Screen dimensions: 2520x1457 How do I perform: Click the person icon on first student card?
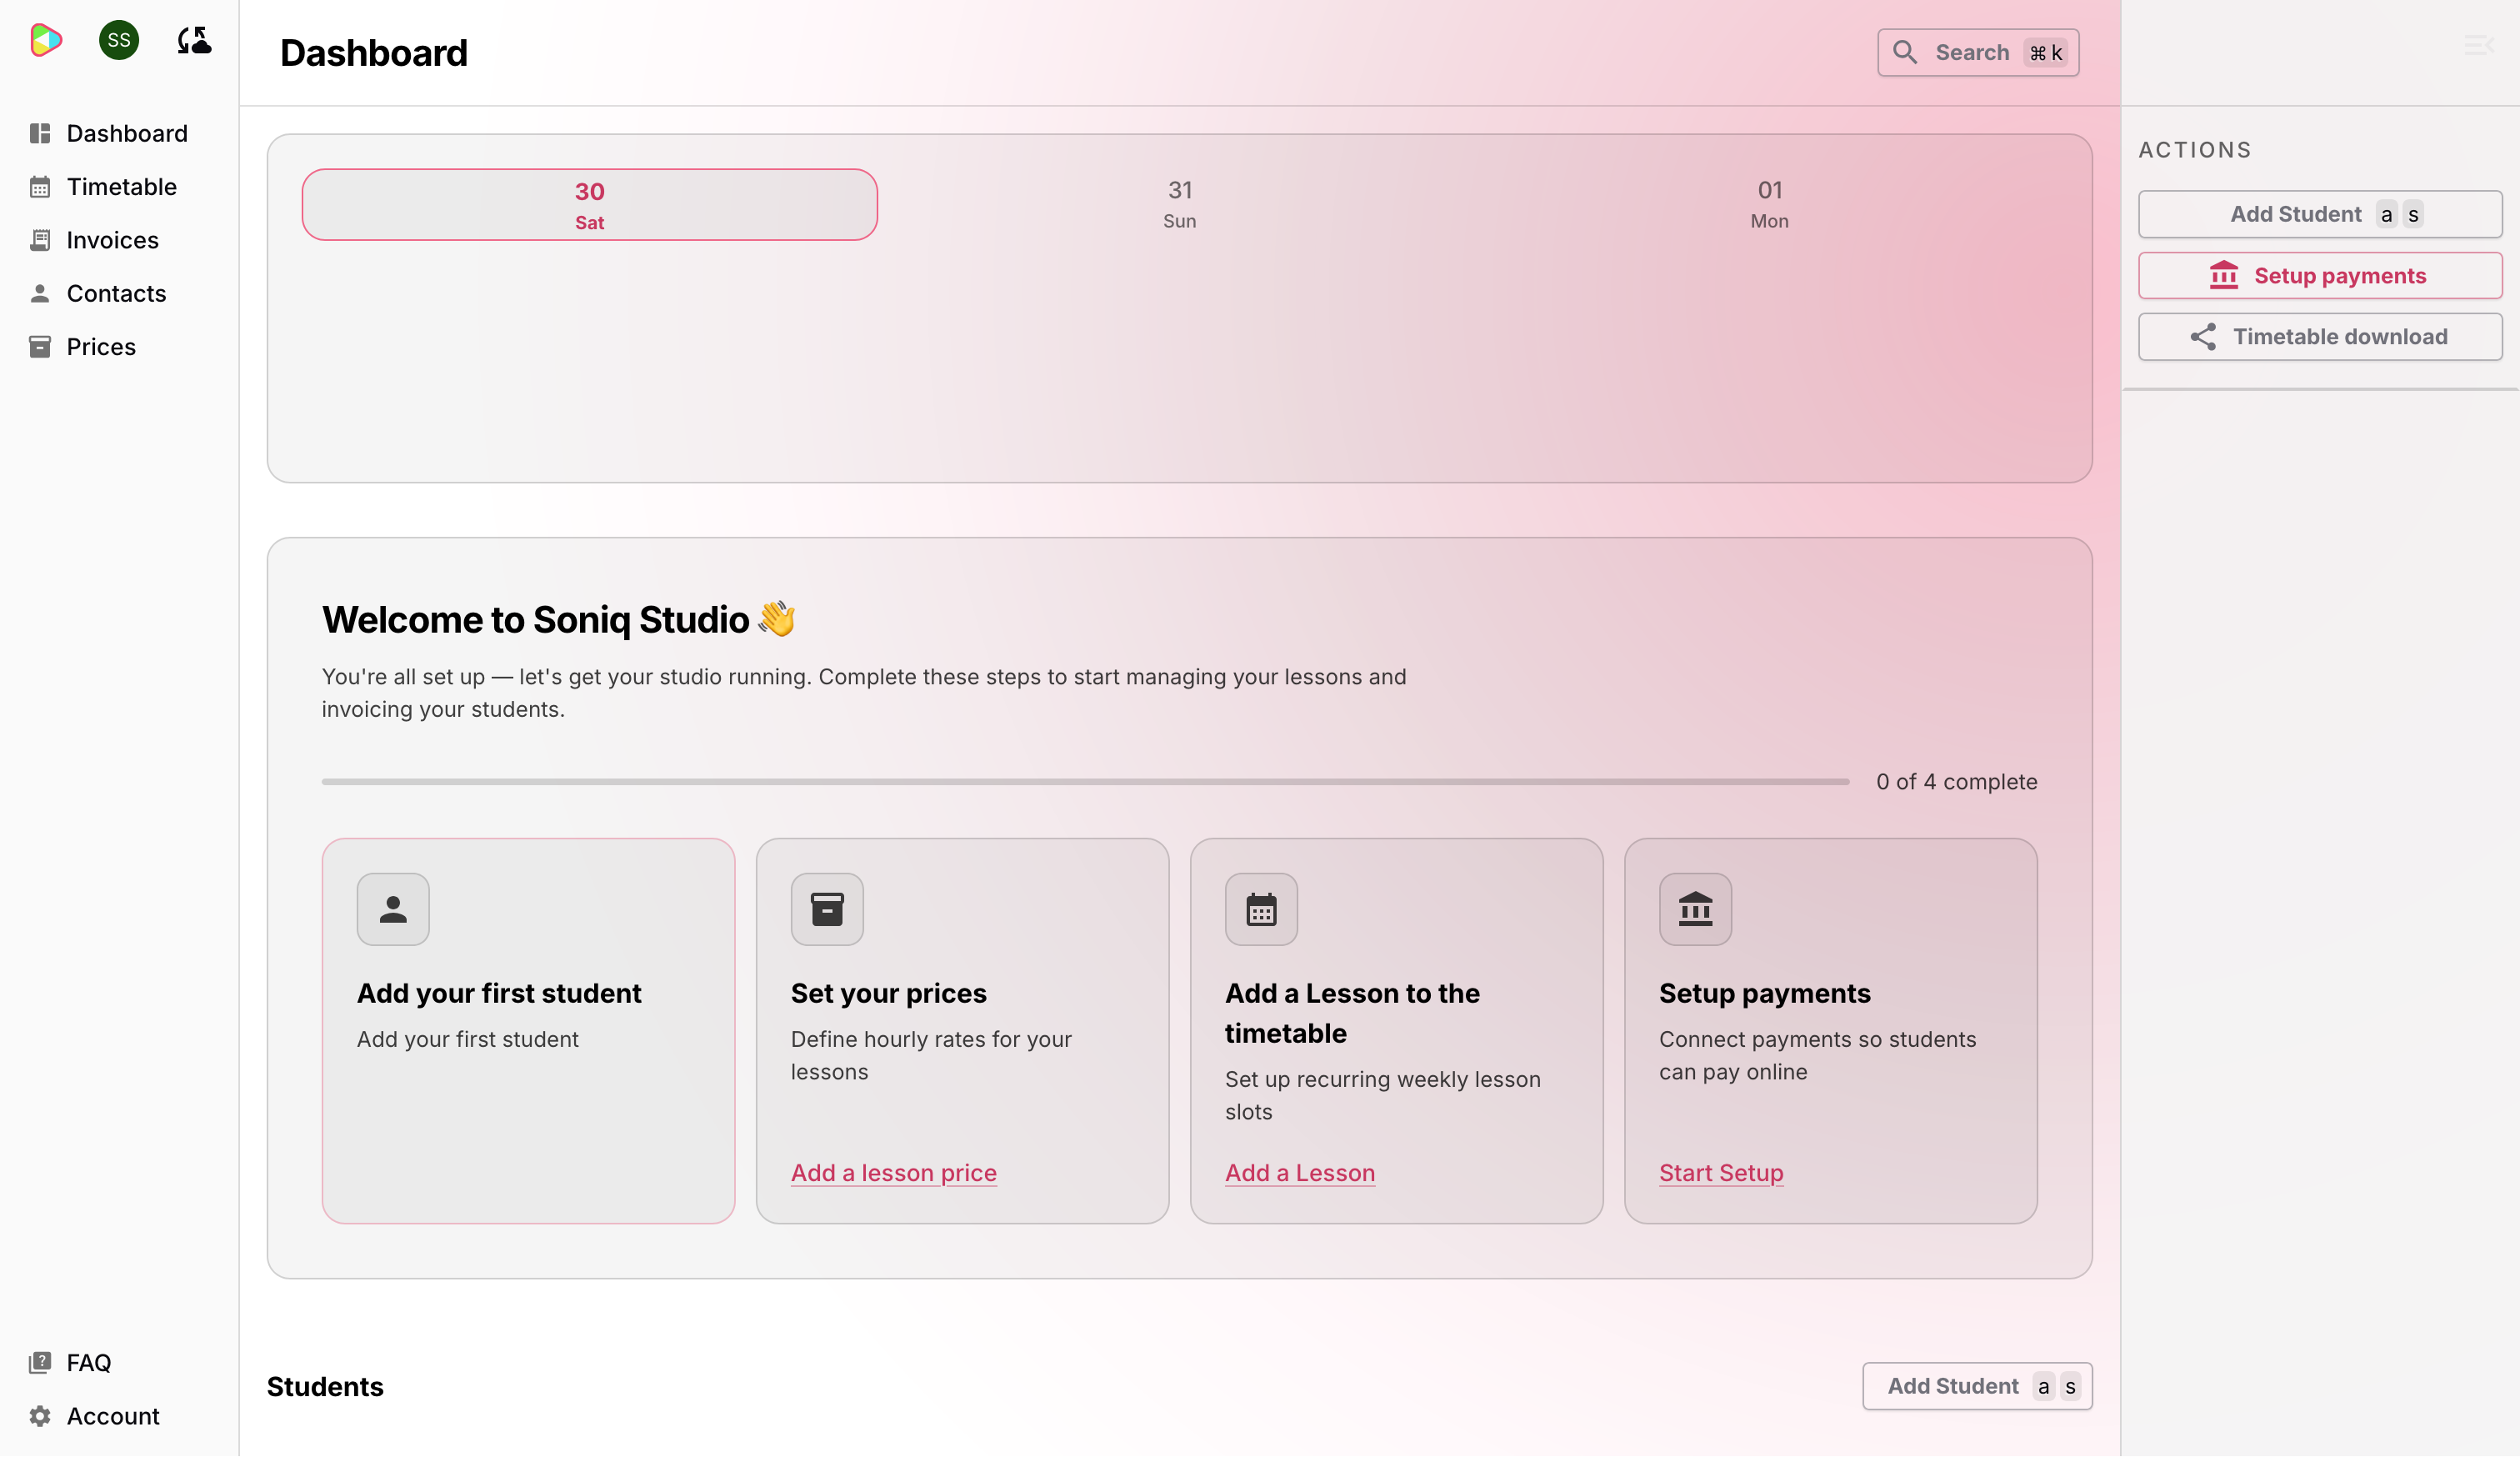(393, 909)
